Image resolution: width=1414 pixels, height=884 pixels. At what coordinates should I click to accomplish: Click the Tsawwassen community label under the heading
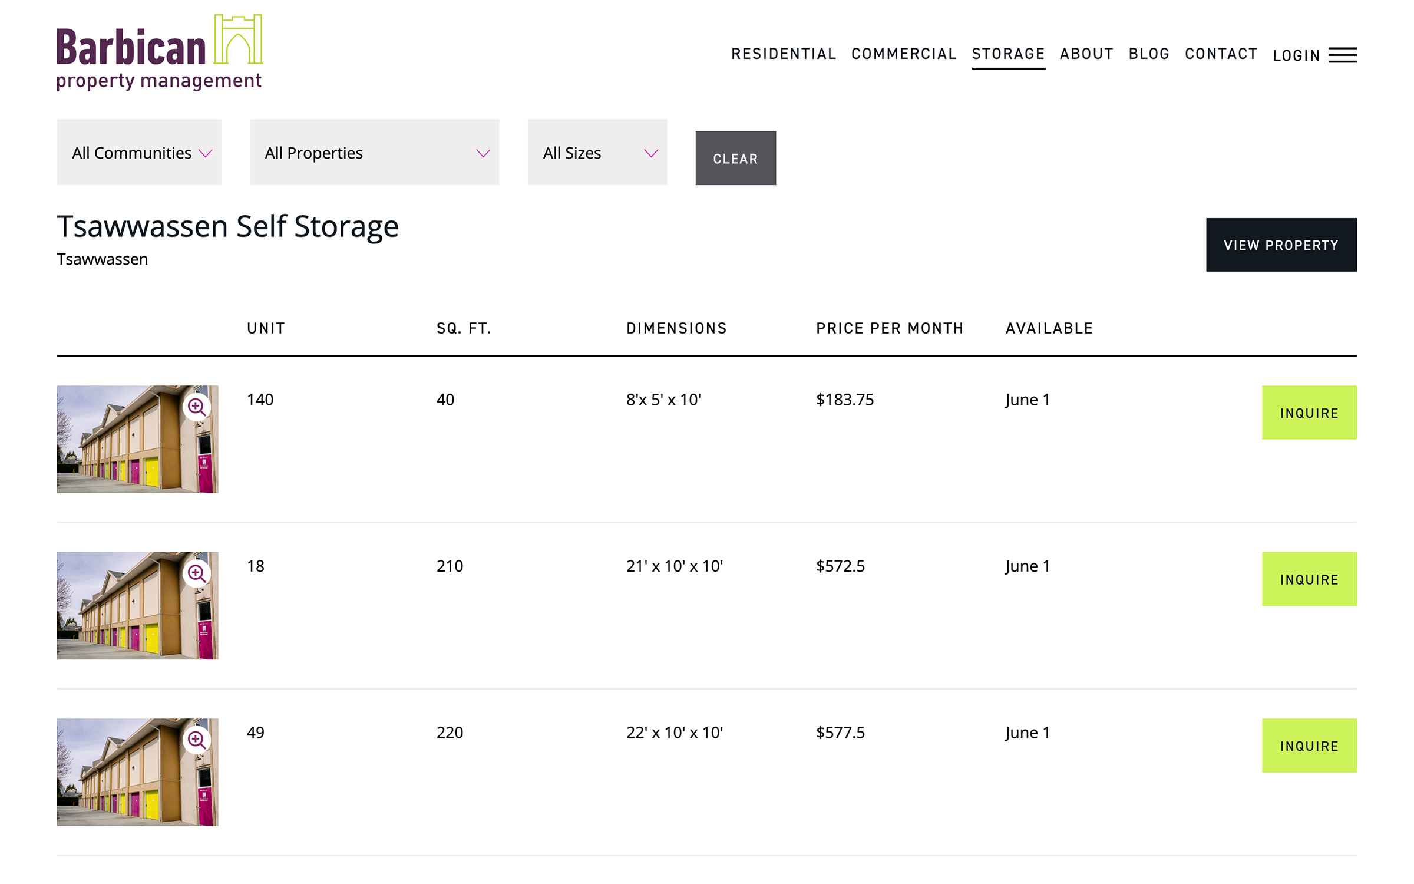[x=102, y=259]
